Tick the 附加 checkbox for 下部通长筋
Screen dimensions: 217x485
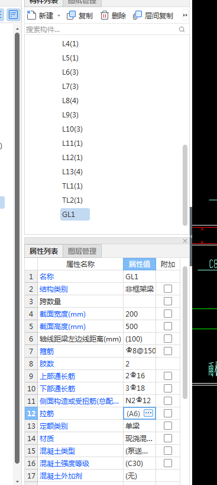[x=168, y=388]
